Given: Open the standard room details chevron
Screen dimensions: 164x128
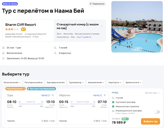Looking at the screenshot, I should pyautogui.click(x=102, y=26).
